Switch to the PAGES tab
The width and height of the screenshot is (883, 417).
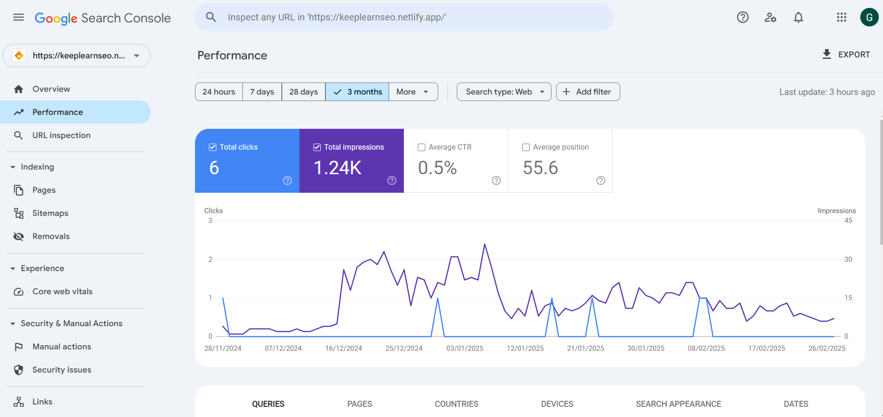(x=360, y=404)
